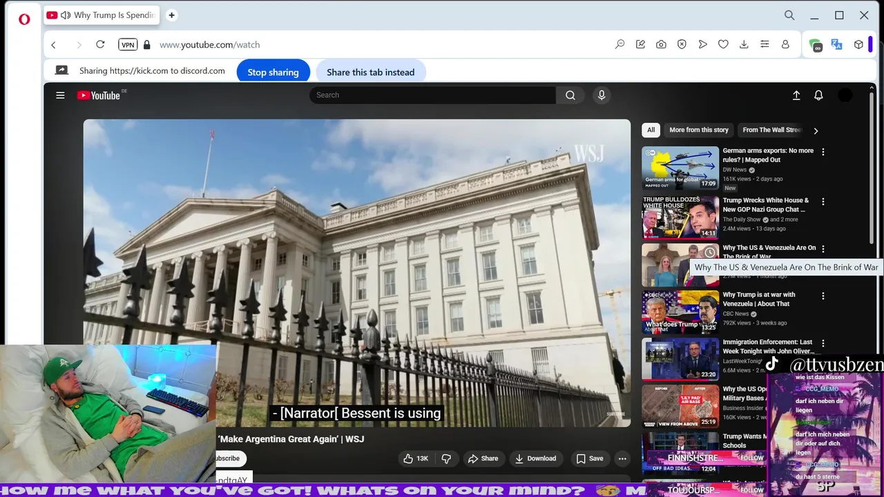Add Venezuela Brink of War to Watch later
This screenshot has height=497, width=884.
(709, 253)
